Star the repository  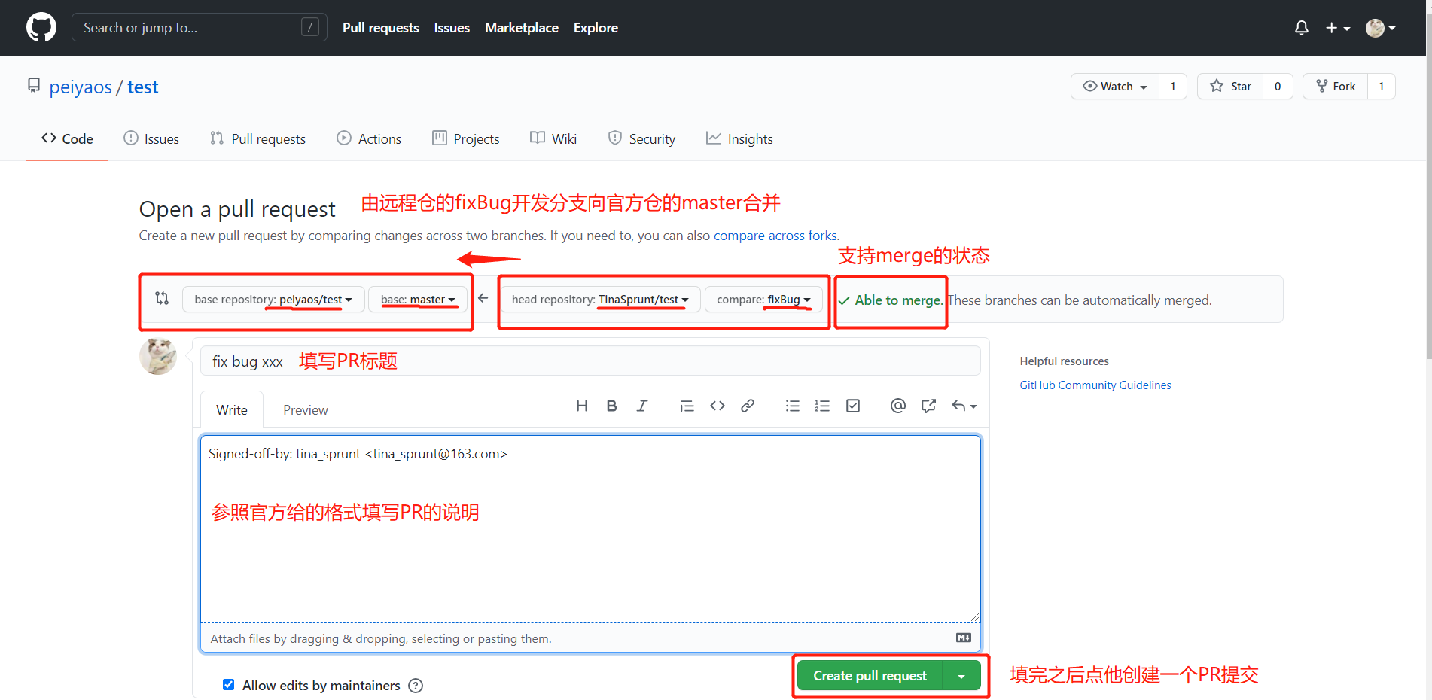pos(1230,86)
